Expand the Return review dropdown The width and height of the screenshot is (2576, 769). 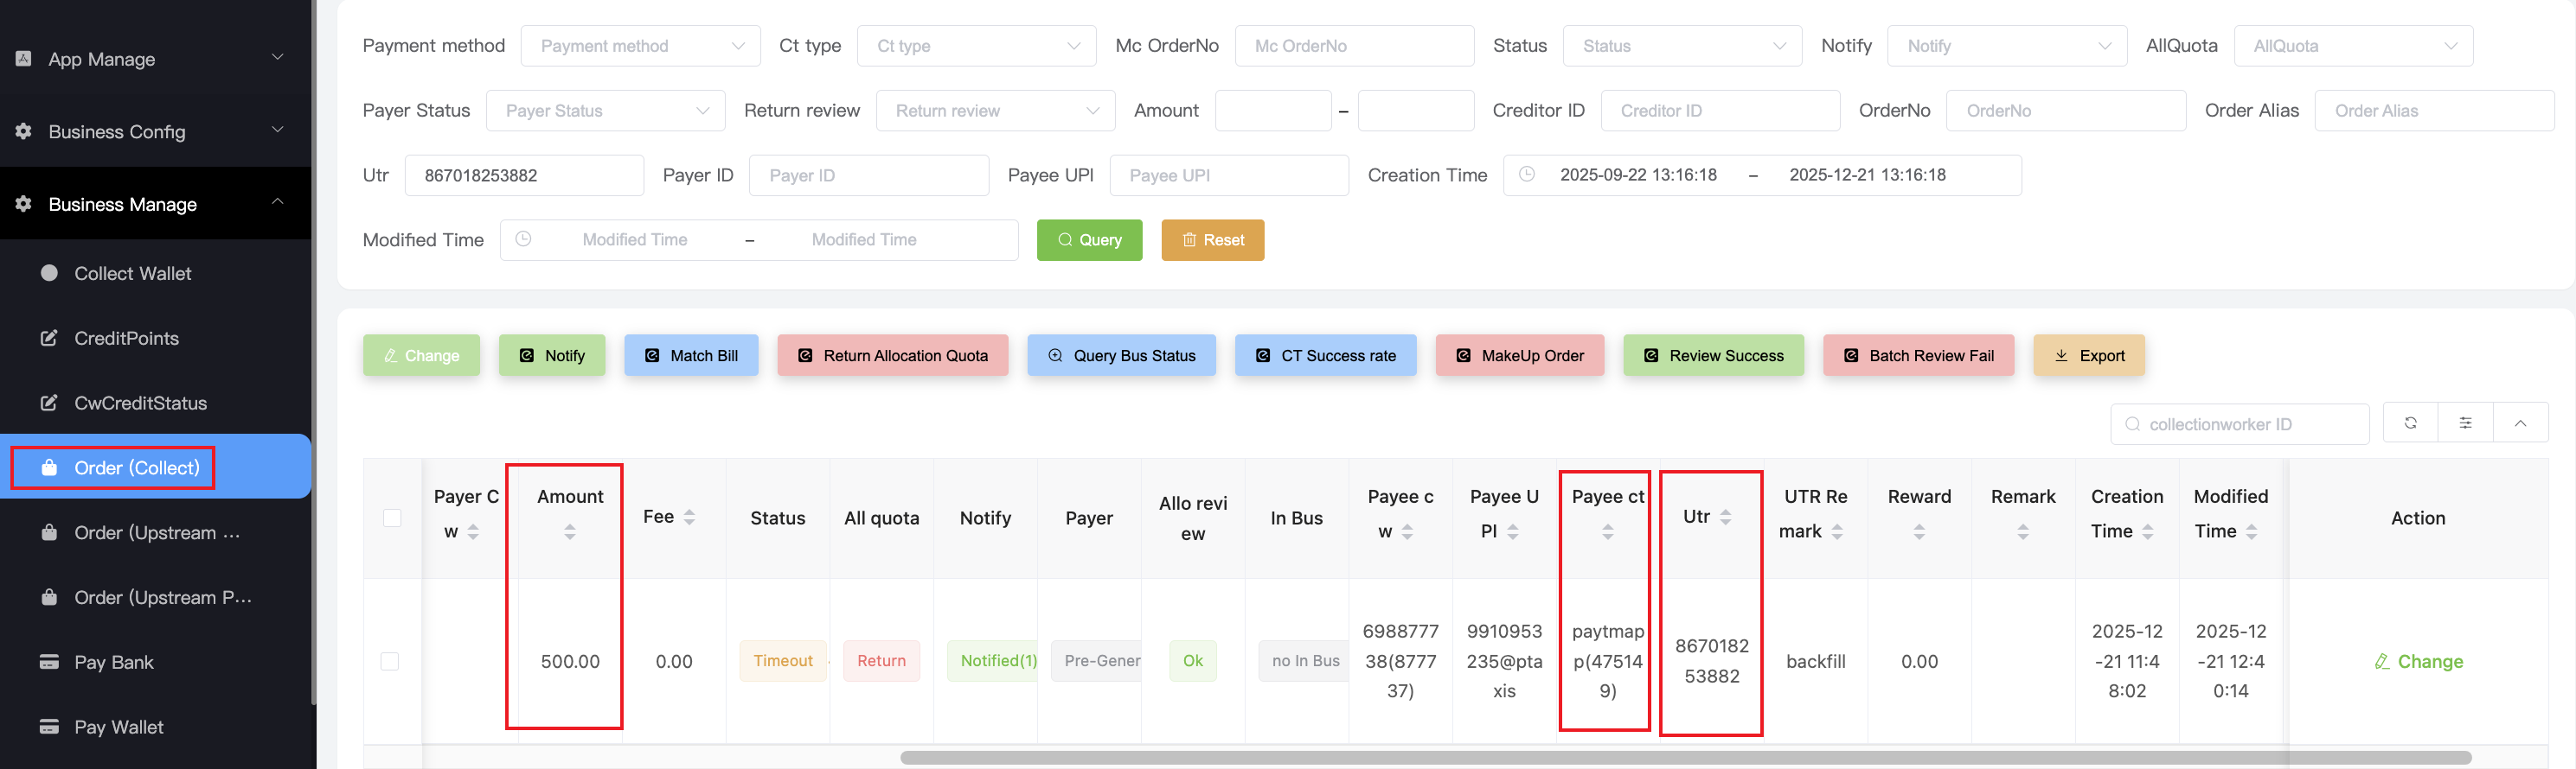995,111
